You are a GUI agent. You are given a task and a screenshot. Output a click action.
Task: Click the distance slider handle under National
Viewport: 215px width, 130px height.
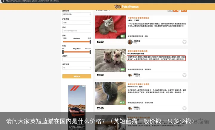pos(90,42)
